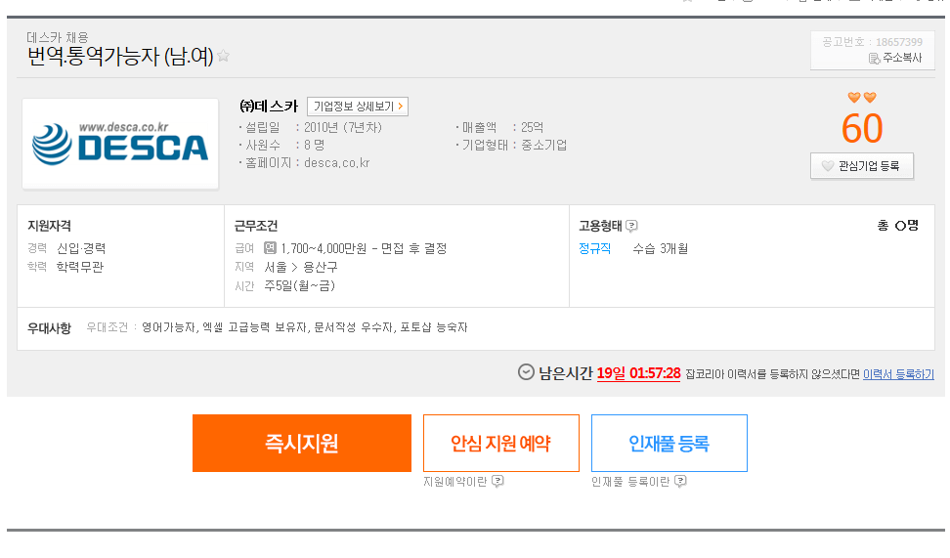Click the salary icon beside 1,700~4,000만원
The height and width of the screenshot is (558, 950).
click(x=270, y=248)
